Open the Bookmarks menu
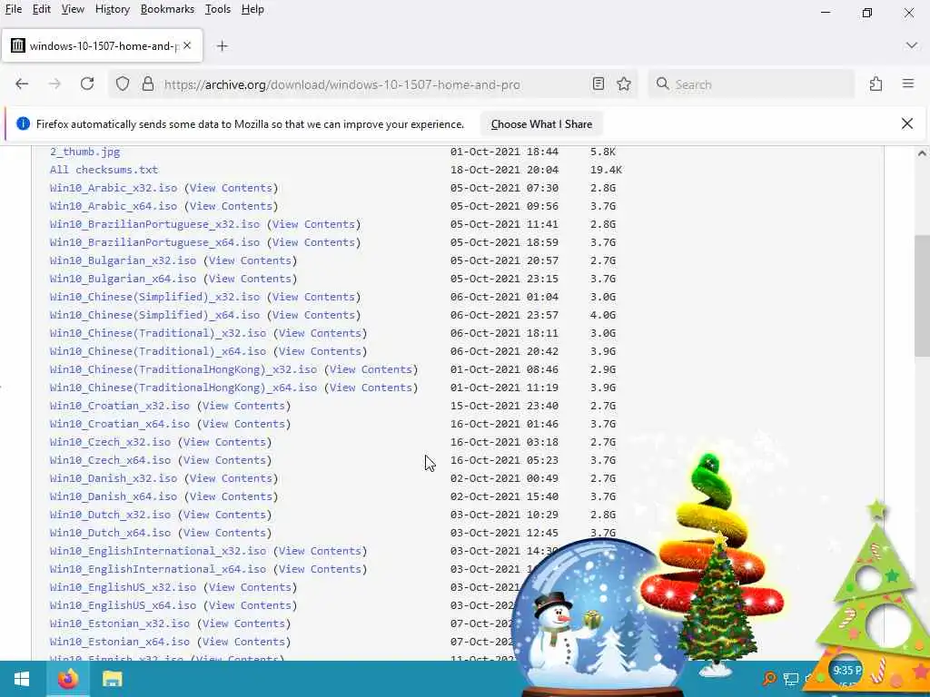930x697 pixels. tap(167, 9)
